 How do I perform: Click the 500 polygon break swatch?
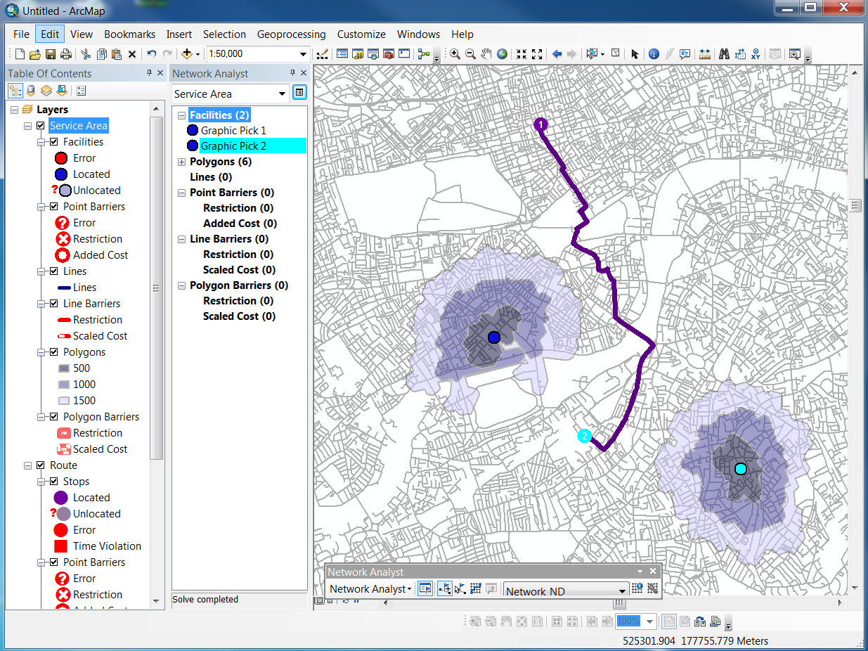(x=63, y=368)
